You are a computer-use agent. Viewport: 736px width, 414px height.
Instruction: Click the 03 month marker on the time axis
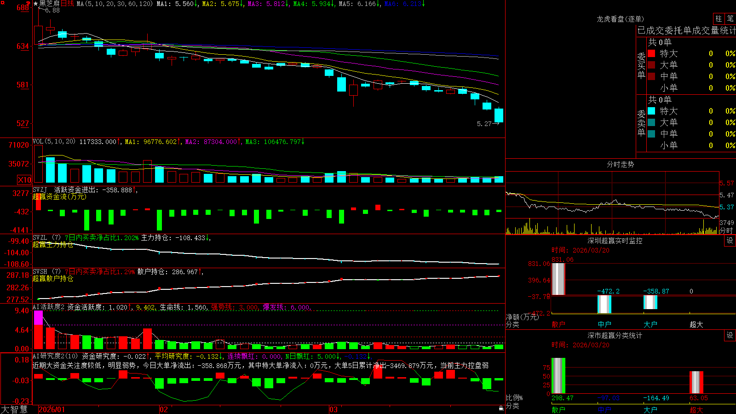333,409
